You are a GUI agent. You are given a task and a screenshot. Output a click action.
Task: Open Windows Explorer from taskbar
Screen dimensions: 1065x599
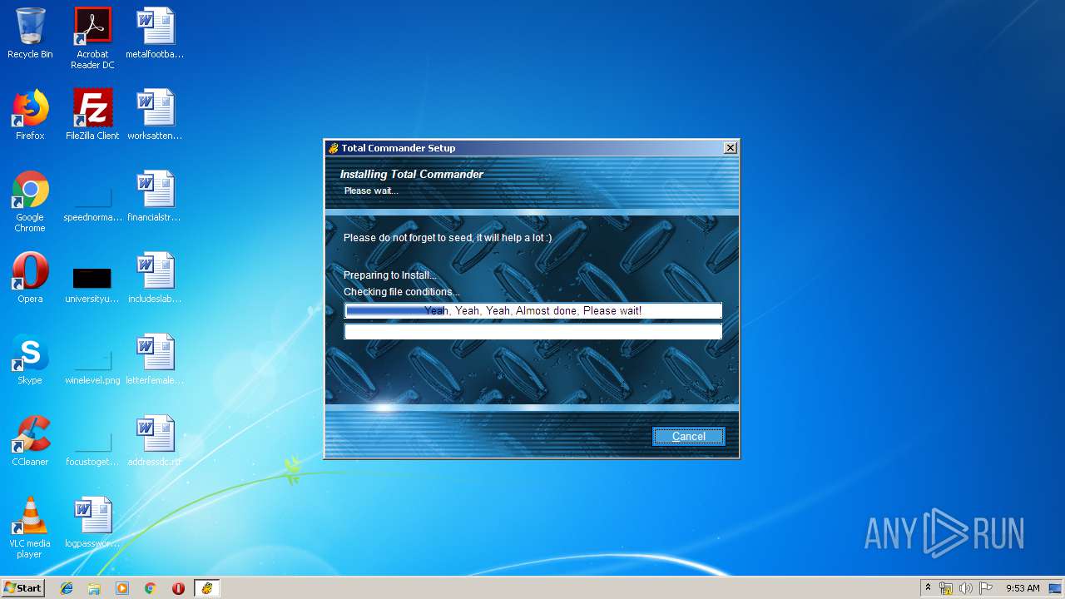[x=94, y=588]
